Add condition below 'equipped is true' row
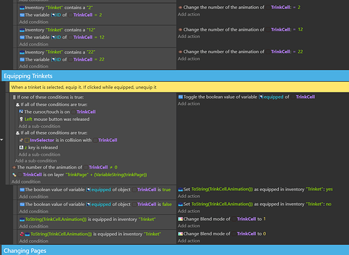Viewport: 349px width, 255px height. point(34,197)
